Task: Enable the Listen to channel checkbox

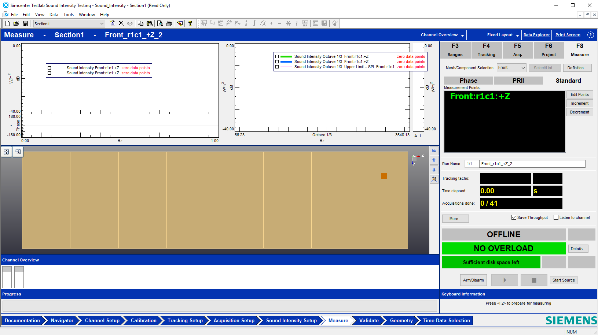Action: tap(556, 217)
